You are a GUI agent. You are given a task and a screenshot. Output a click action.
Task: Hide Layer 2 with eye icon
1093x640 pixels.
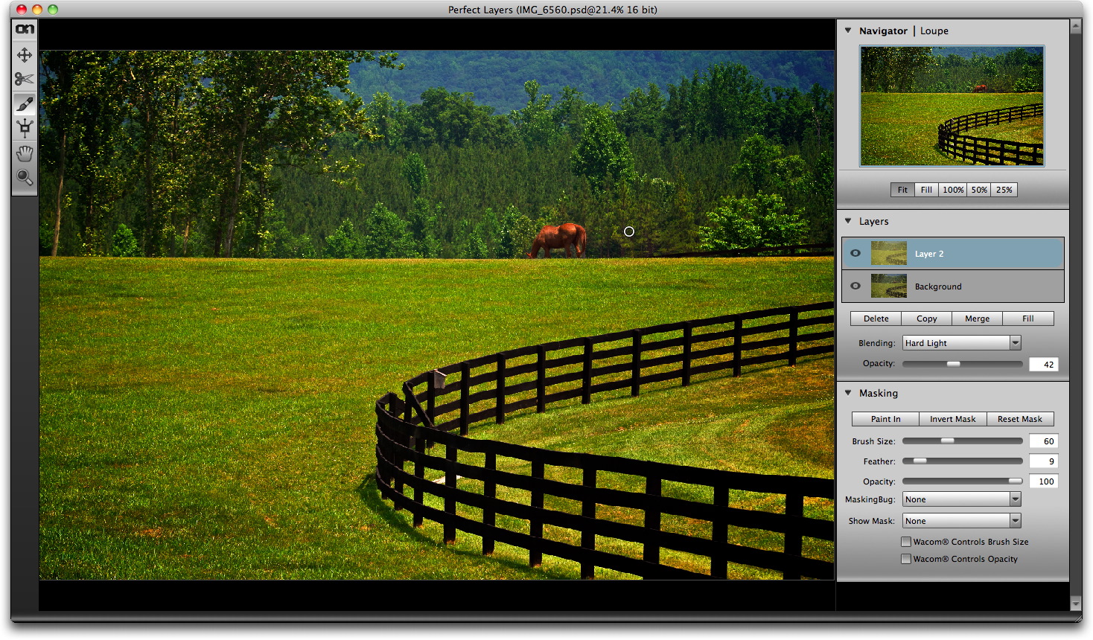(855, 254)
